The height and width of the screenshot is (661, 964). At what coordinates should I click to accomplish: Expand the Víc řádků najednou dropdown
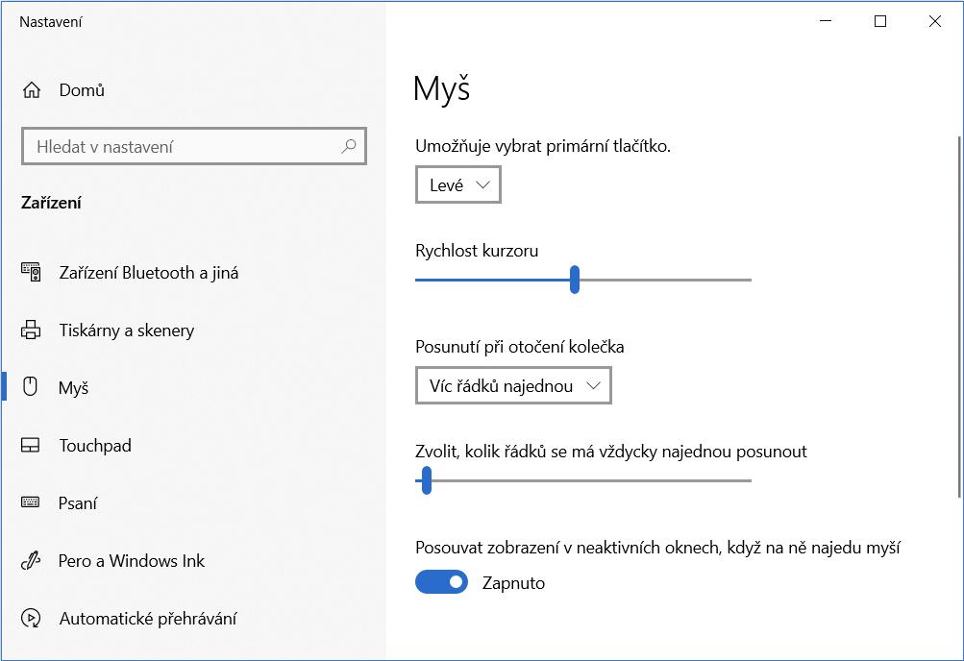[513, 385]
